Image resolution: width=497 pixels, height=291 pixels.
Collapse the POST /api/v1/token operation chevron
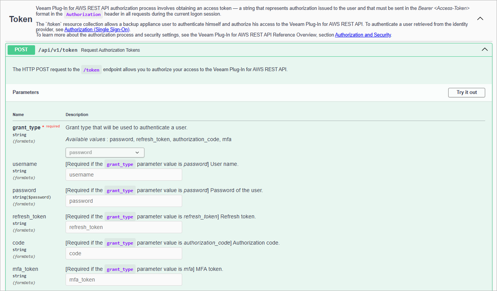[x=484, y=49]
